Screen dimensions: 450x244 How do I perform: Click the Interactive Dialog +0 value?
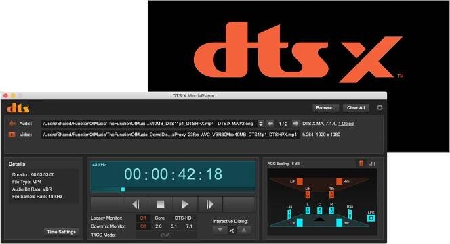click(232, 230)
